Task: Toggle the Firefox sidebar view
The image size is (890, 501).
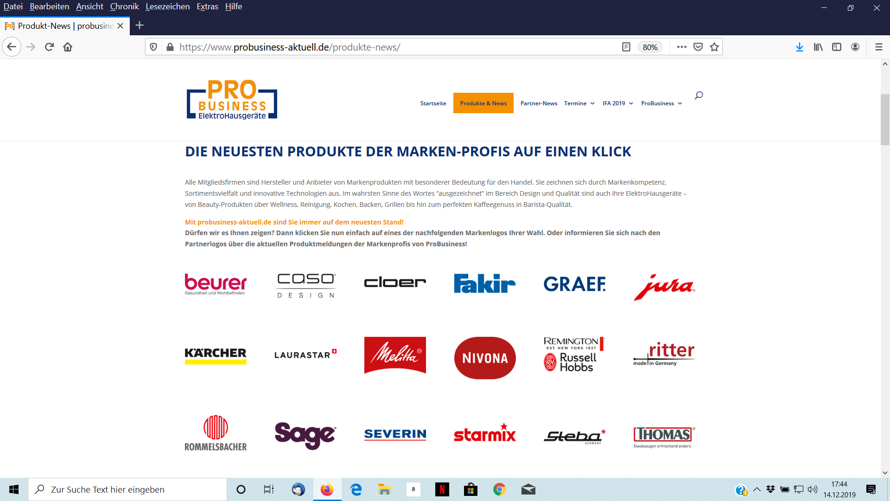Action: tap(837, 47)
